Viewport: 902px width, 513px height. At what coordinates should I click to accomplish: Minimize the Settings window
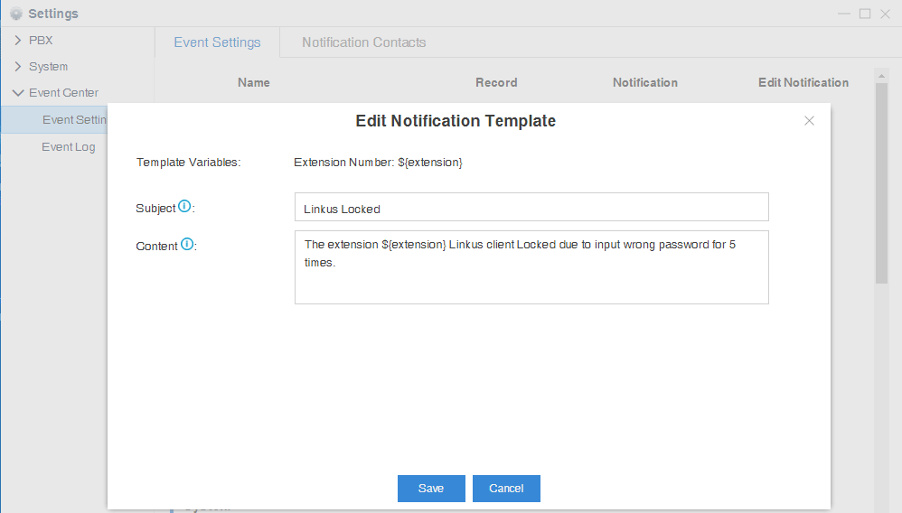pos(843,14)
